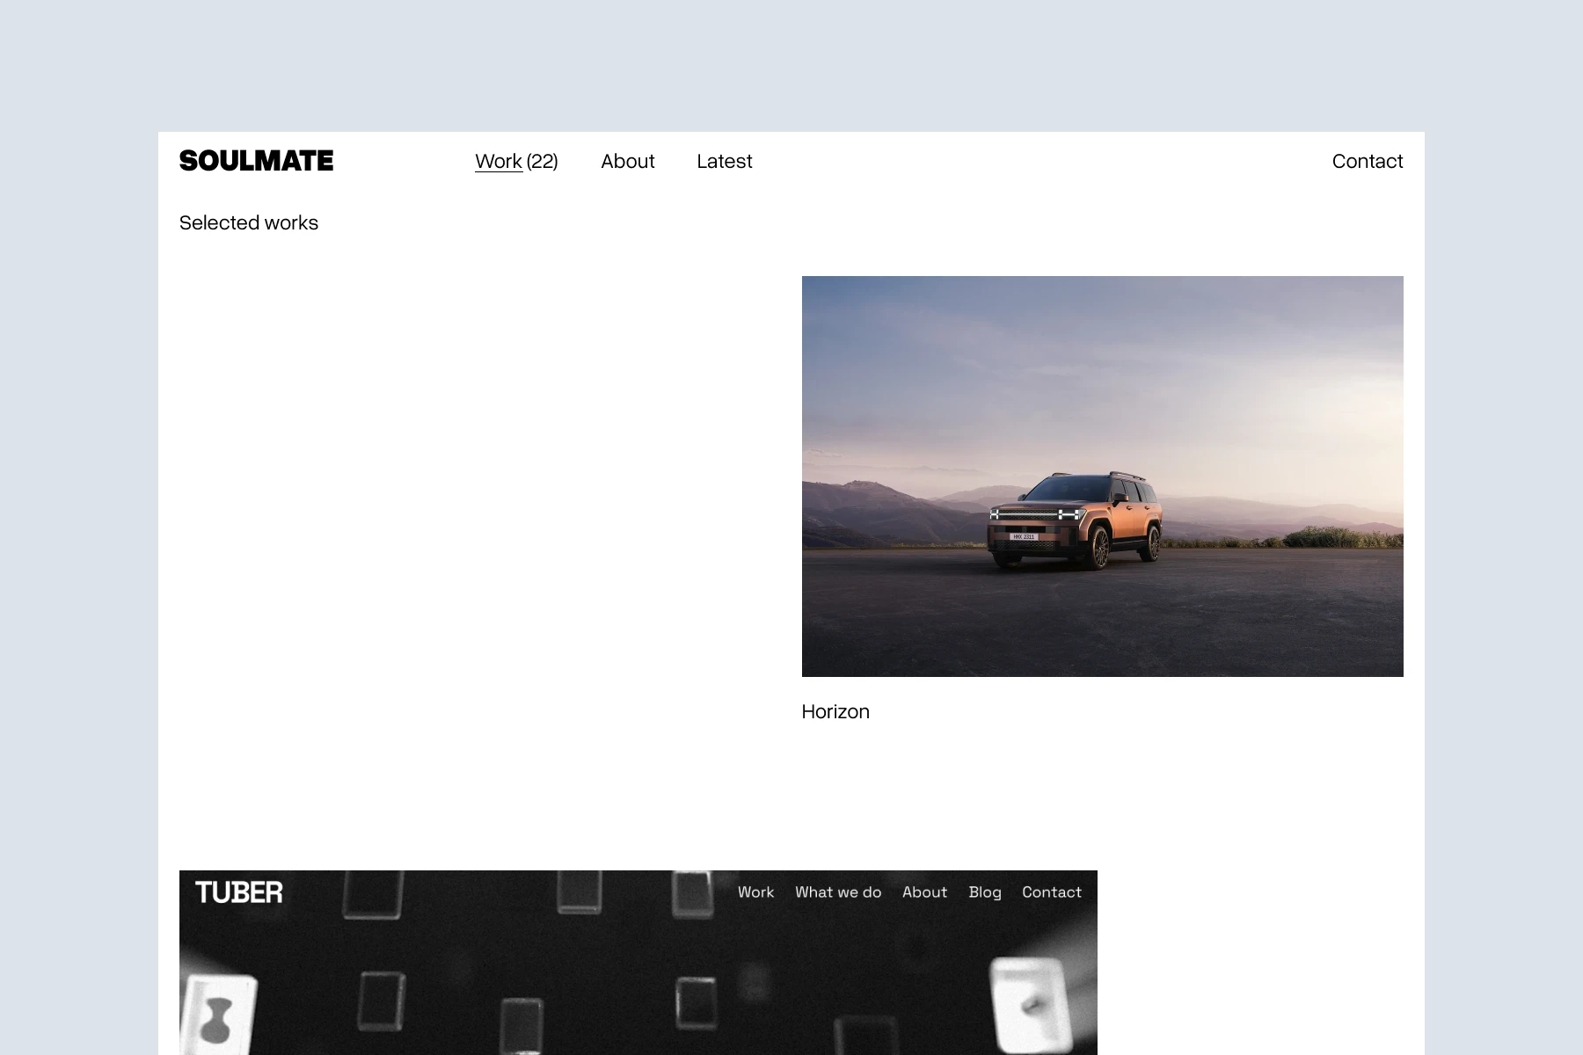Click the SOULMATE logo to go home
This screenshot has height=1055, width=1583.
click(x=256, y=161)
